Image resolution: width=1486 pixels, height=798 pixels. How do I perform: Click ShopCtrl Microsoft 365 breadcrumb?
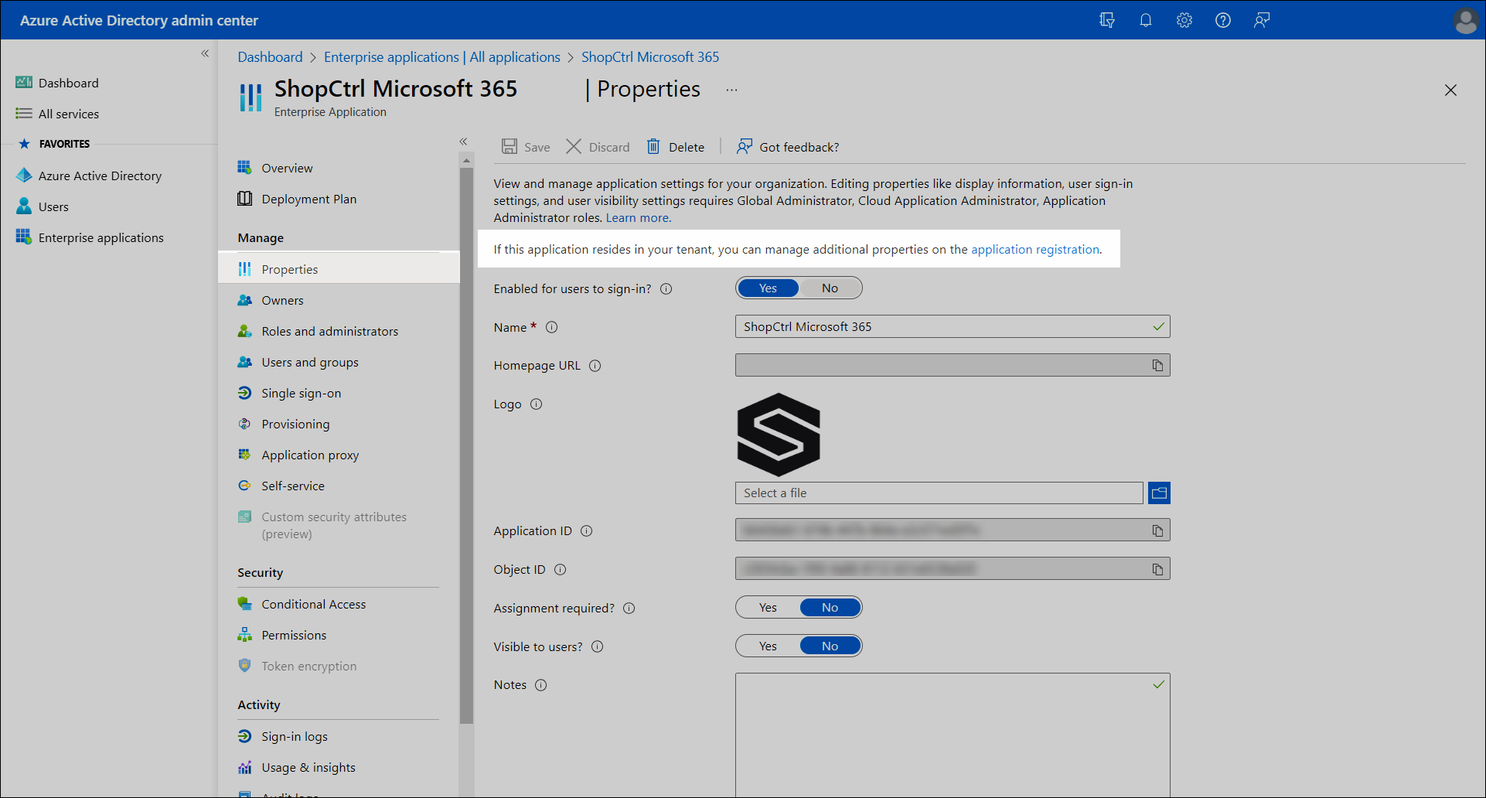650,57
